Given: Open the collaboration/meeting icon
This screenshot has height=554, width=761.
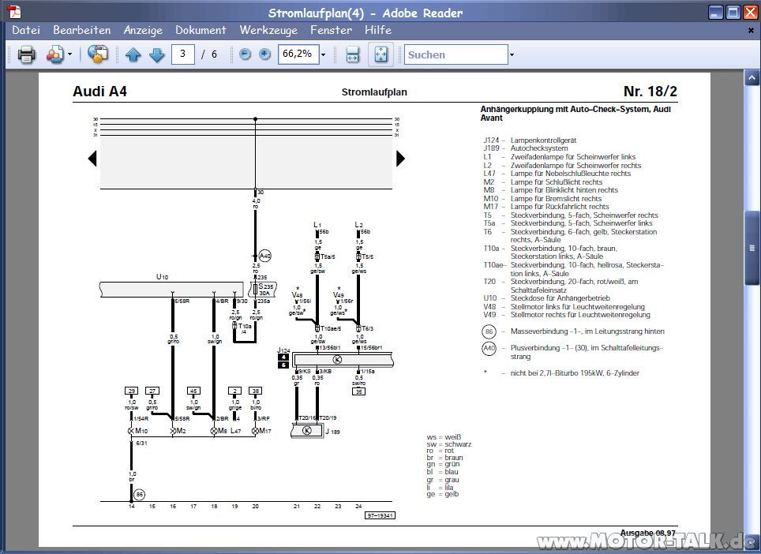Looking at the screenshot, I should coord(54,54).
